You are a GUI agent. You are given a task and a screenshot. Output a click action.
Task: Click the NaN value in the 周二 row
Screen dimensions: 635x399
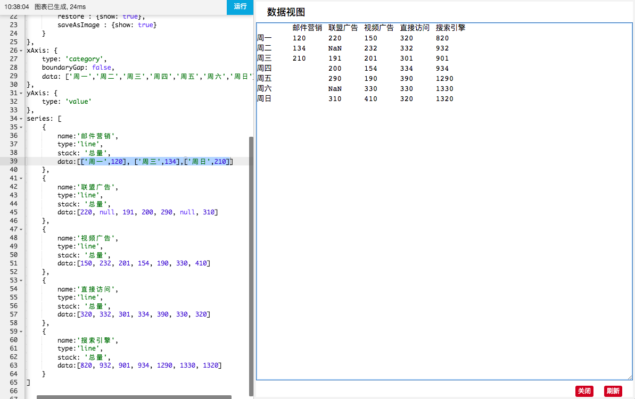(x=335, y=48)
